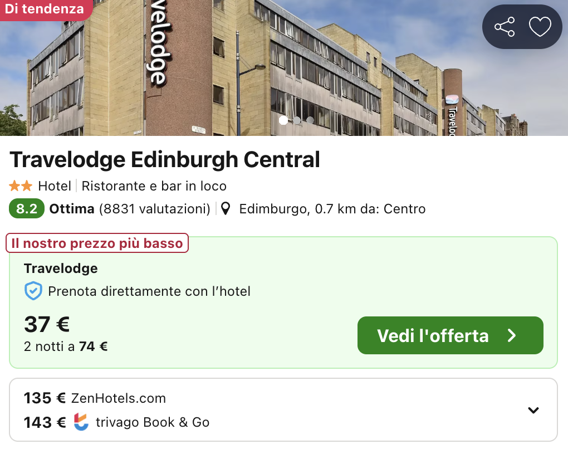
Task: Click the third carousel position indicator
Action: click(x=310, y=120)
